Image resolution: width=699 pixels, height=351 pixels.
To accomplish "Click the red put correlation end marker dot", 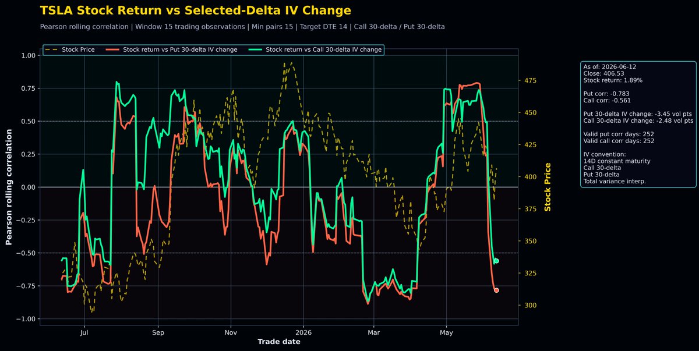I will tap(496, 290).
